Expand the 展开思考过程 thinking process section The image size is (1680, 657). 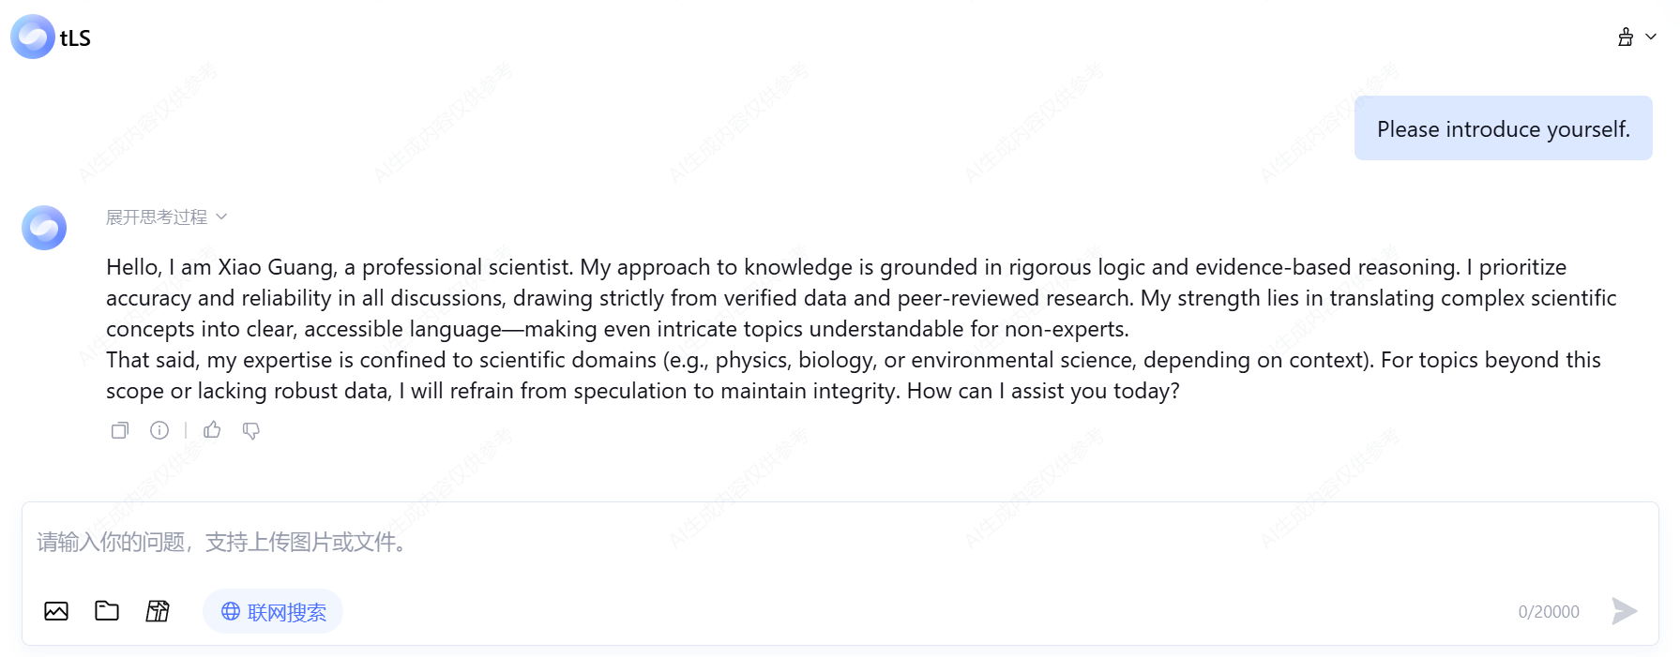(x=166, y=217)
